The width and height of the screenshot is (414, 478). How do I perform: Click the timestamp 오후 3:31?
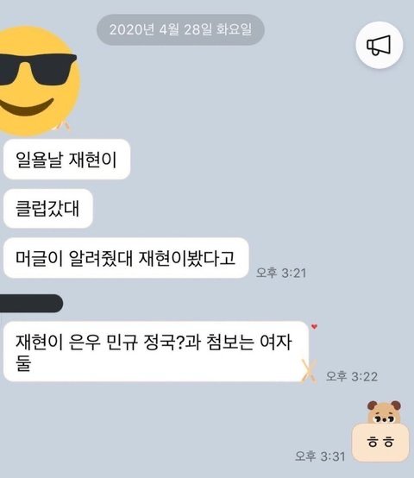pos(320,456)
